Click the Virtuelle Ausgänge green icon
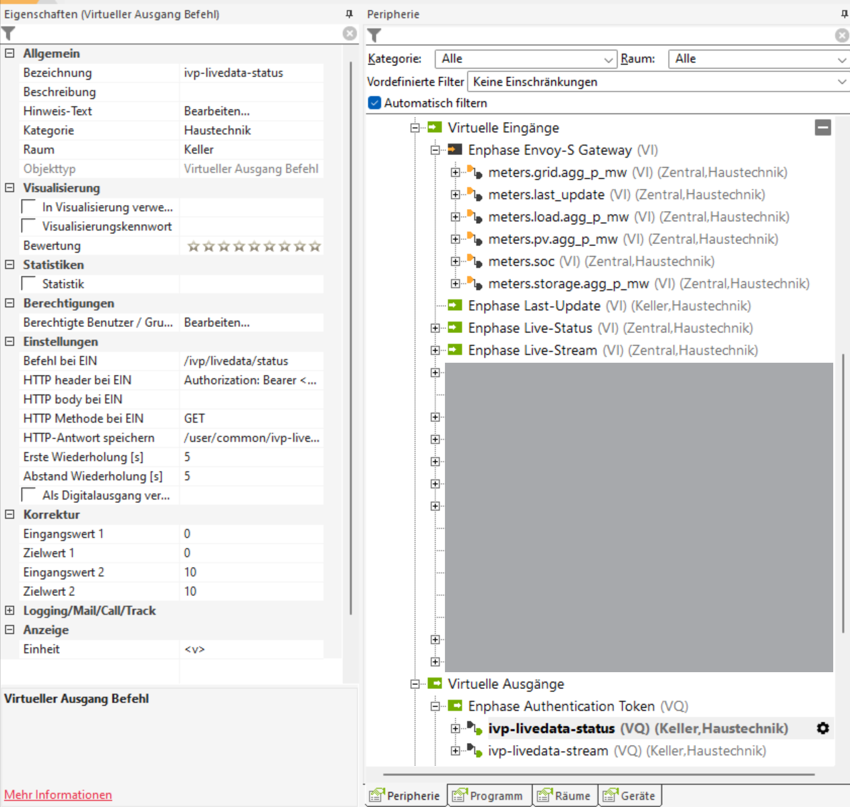The width and height of the screenshot is (850, 807). tap(435, 684)
